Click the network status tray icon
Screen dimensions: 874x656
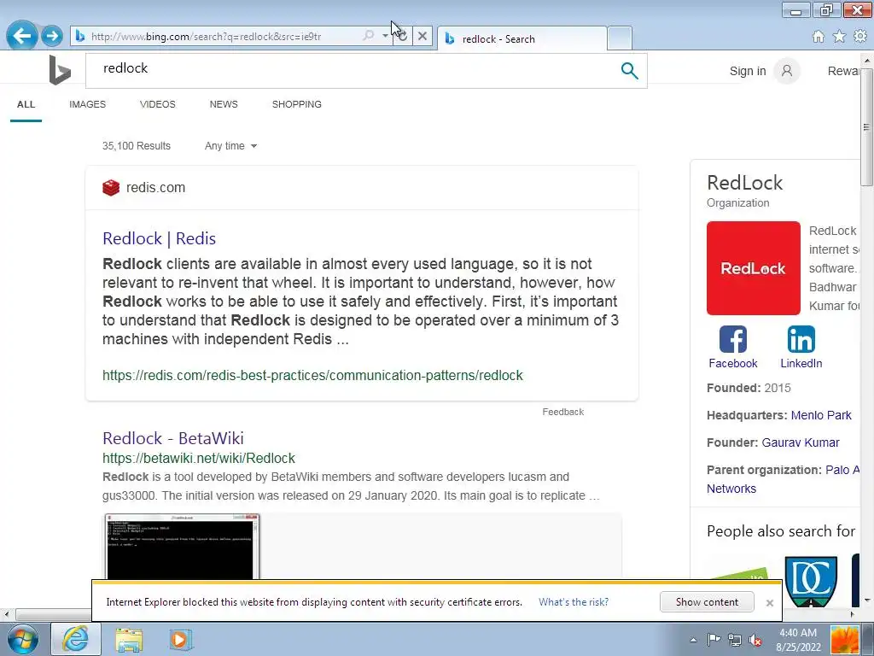coord(734,640)
